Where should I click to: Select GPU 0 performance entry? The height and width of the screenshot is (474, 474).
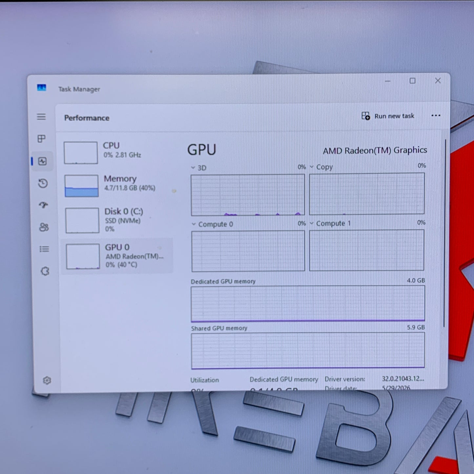point(117,256)
